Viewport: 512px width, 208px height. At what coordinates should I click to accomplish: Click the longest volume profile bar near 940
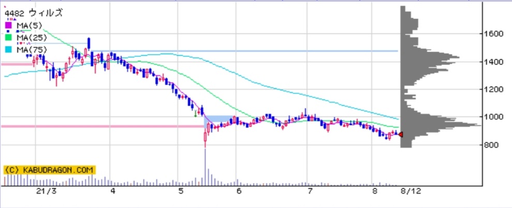click(x=441, y=125)
